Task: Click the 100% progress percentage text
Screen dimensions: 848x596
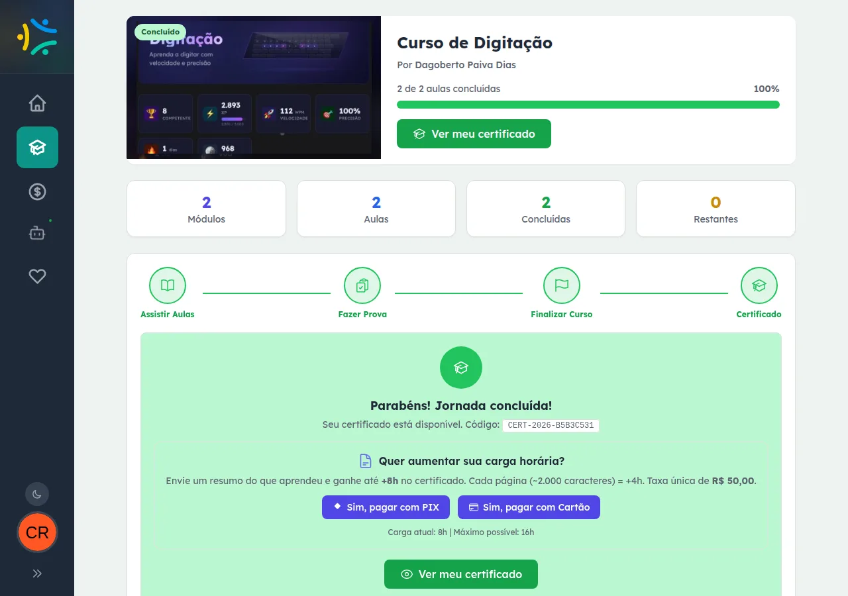Action: click(767, 89)
